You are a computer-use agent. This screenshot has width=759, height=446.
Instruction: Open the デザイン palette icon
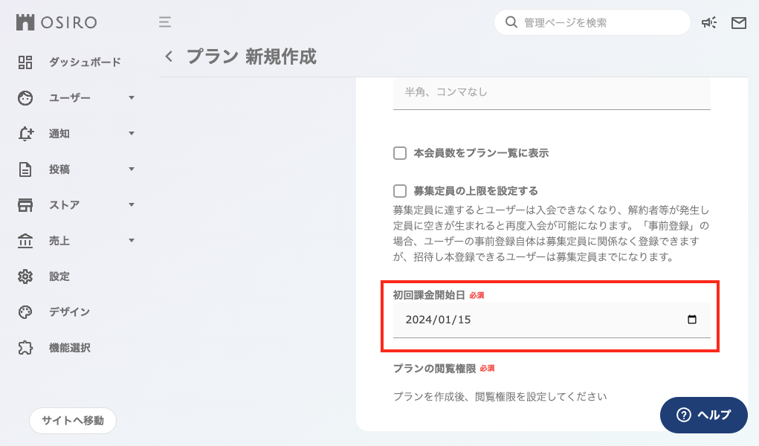(25, 311)
